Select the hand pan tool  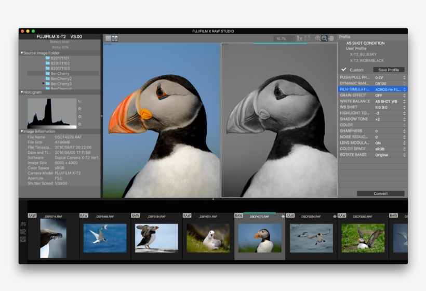pyautogui.click(x=331, y=38)
